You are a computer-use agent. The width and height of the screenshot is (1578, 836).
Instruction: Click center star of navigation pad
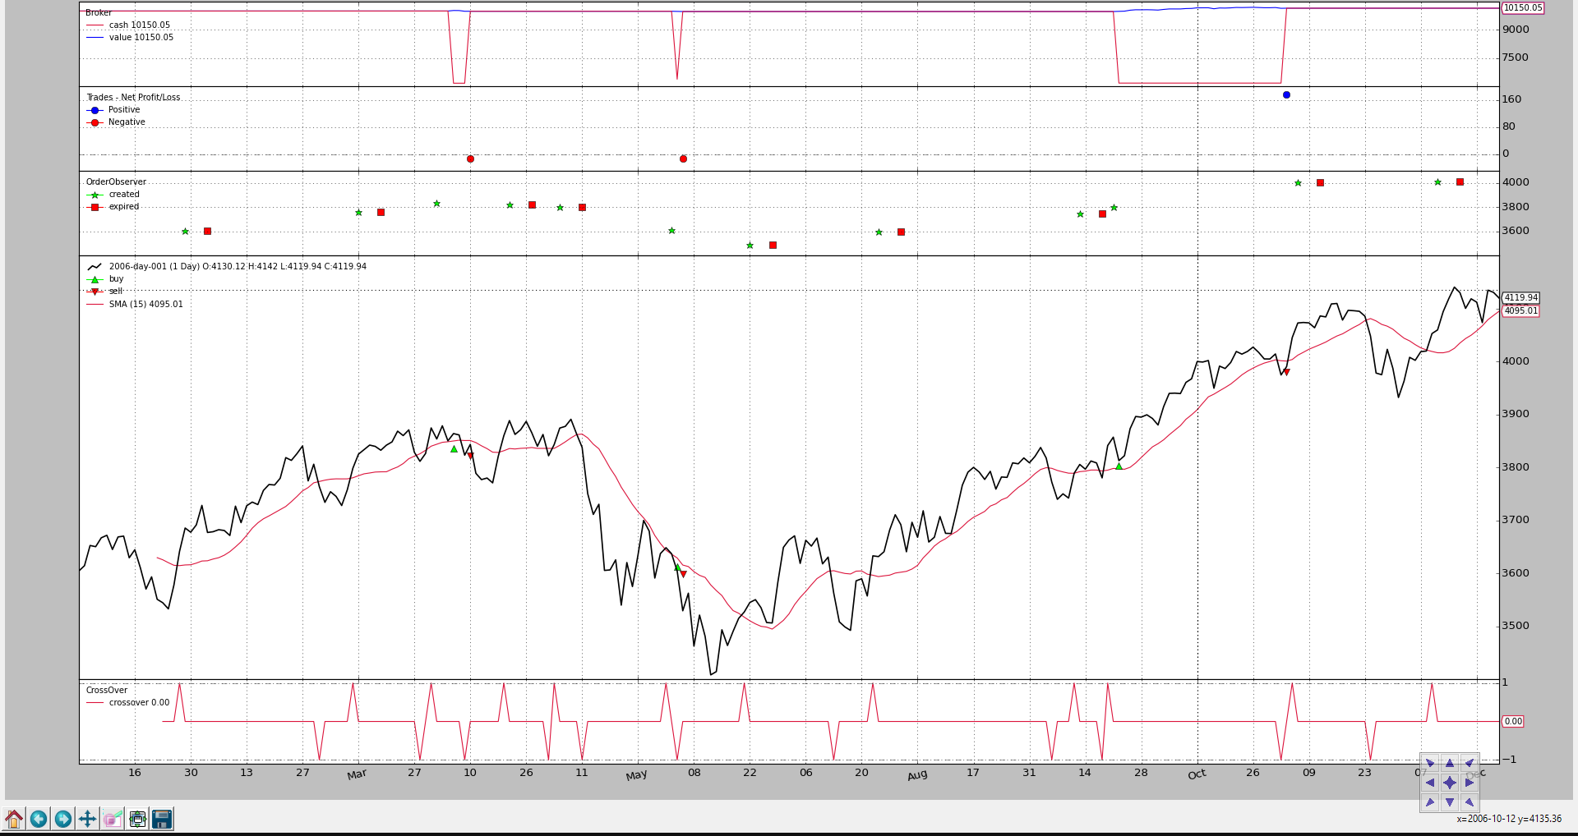(x=1450, y=783)
